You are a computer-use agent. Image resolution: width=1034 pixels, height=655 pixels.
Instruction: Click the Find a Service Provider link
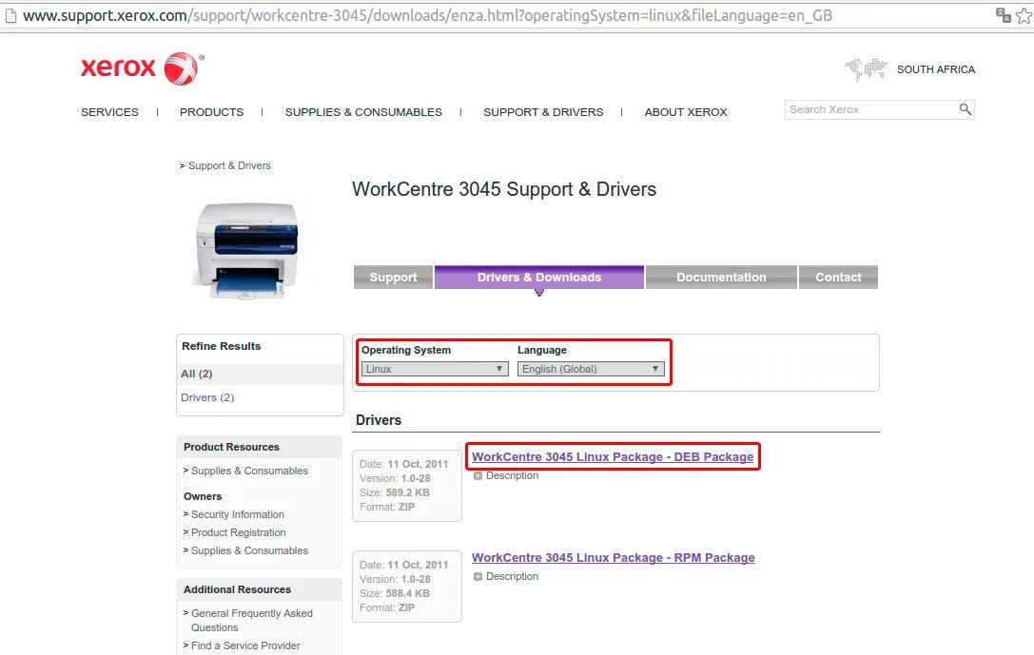click(245, 645)
